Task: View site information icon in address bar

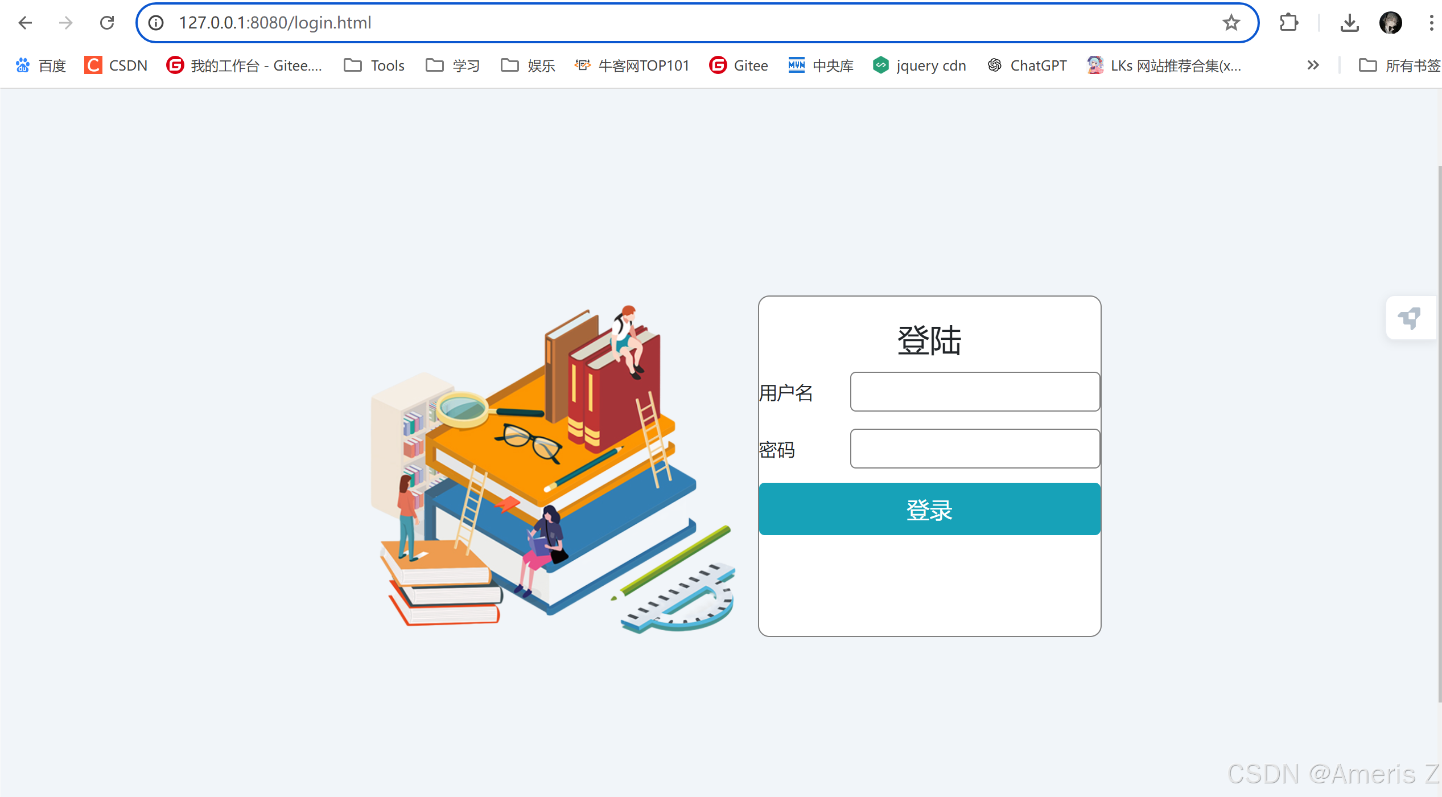Action: click(156, 23)
